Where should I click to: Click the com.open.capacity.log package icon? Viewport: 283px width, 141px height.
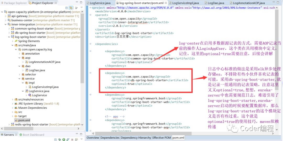click(19, 49)
